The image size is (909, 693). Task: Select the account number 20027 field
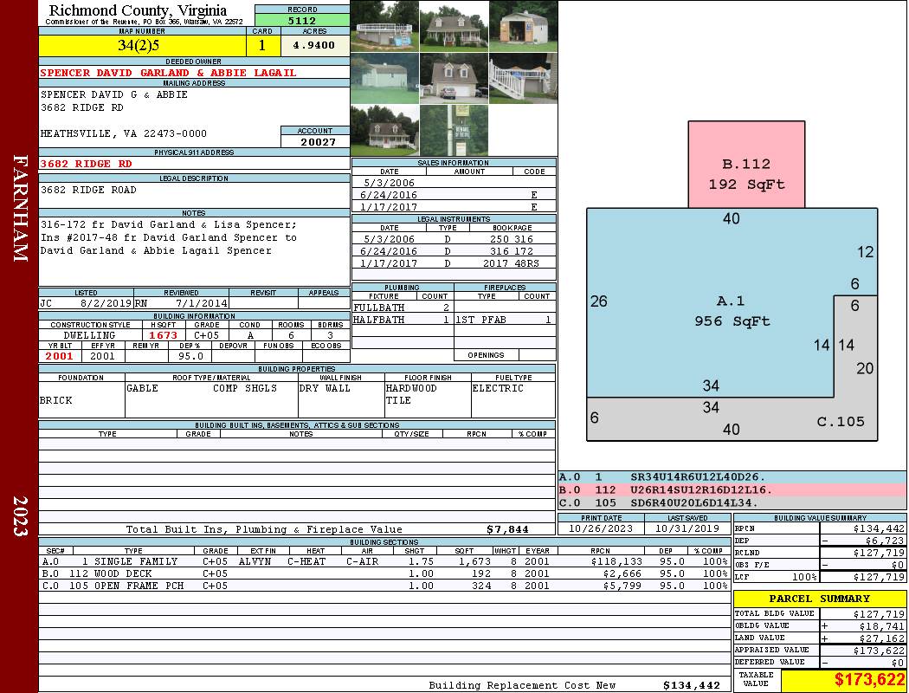[x=315, y=141]
